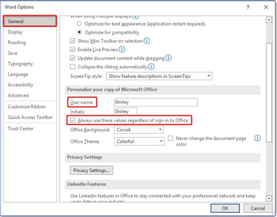The width and height of the screenshot is (277, 217).
Task: Open the Office Background dropdown
Action: [x=138, y=130]
